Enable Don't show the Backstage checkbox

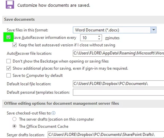click(8, 61)
